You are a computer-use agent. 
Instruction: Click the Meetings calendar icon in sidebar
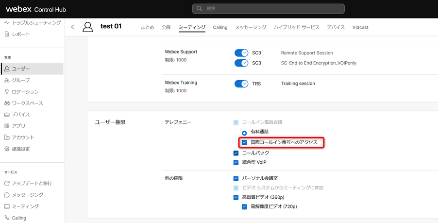(x=7, y=206)
